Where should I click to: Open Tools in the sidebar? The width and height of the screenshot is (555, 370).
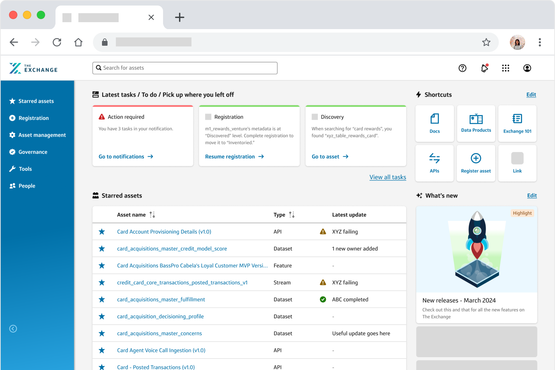(x=20, y=169)
